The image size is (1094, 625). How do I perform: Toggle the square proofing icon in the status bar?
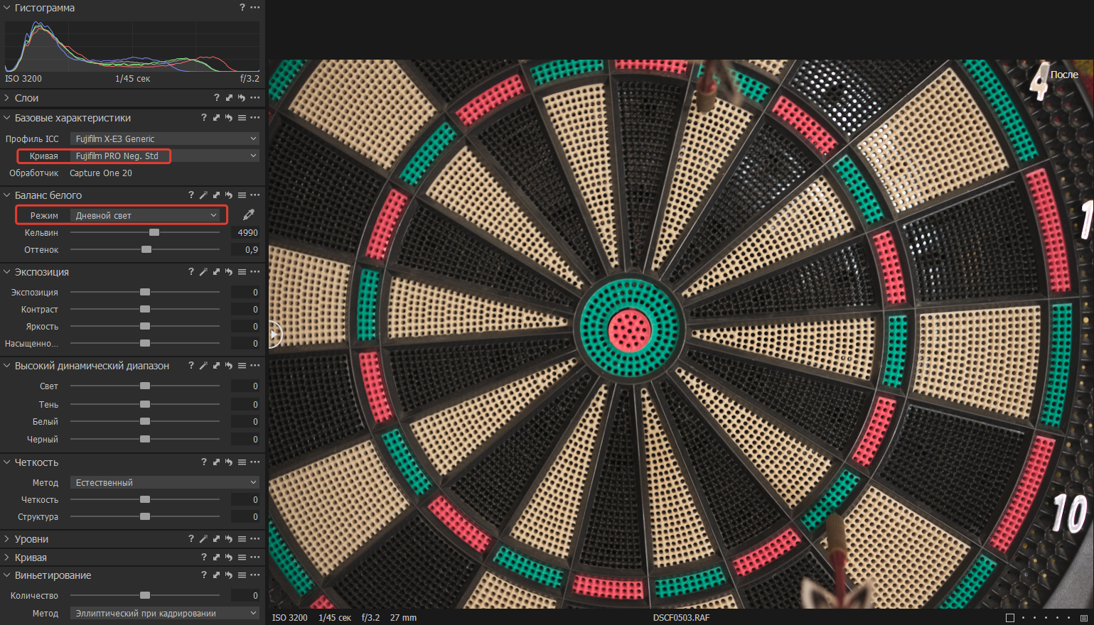(x=1009, y=618)
